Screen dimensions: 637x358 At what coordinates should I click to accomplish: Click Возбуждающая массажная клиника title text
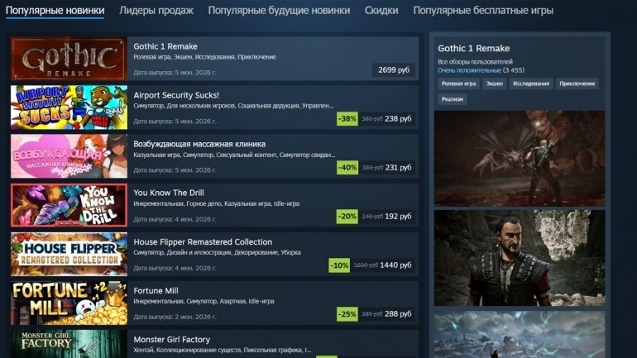click(199, 144)
